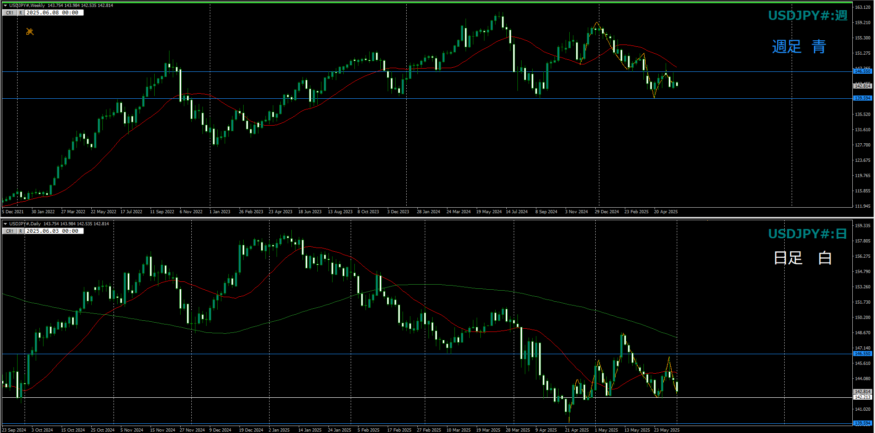Click the orange drawing tool icon on weekly chart
875x433 pixels.
pos(30,32)
